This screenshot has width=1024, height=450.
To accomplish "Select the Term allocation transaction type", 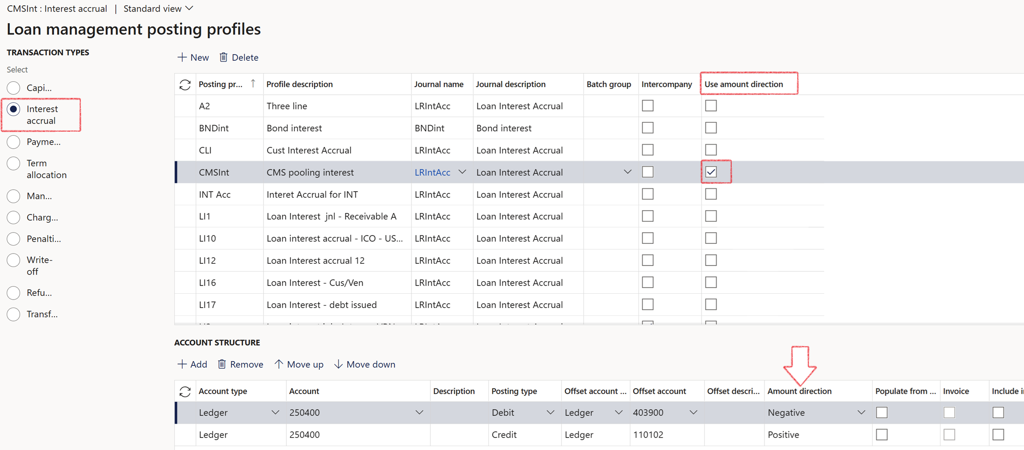I will [14, 163].
